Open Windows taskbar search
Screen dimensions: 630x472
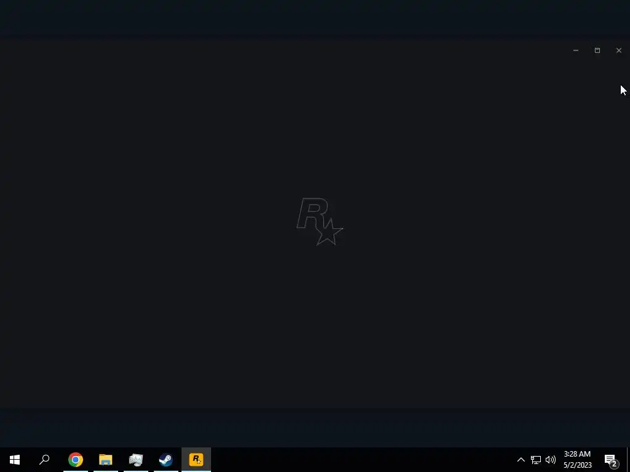(44, 460)
